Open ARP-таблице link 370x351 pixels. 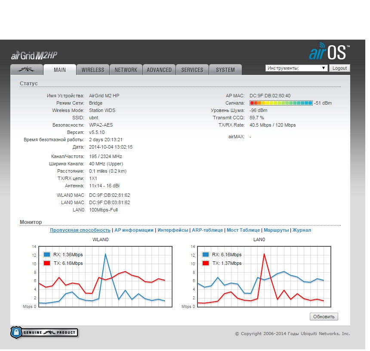(x=207, y=230)
